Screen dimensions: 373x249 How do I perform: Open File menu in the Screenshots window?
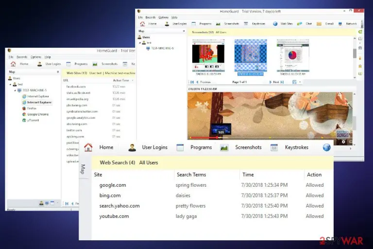pyautogui.click(x=140, y=18)
